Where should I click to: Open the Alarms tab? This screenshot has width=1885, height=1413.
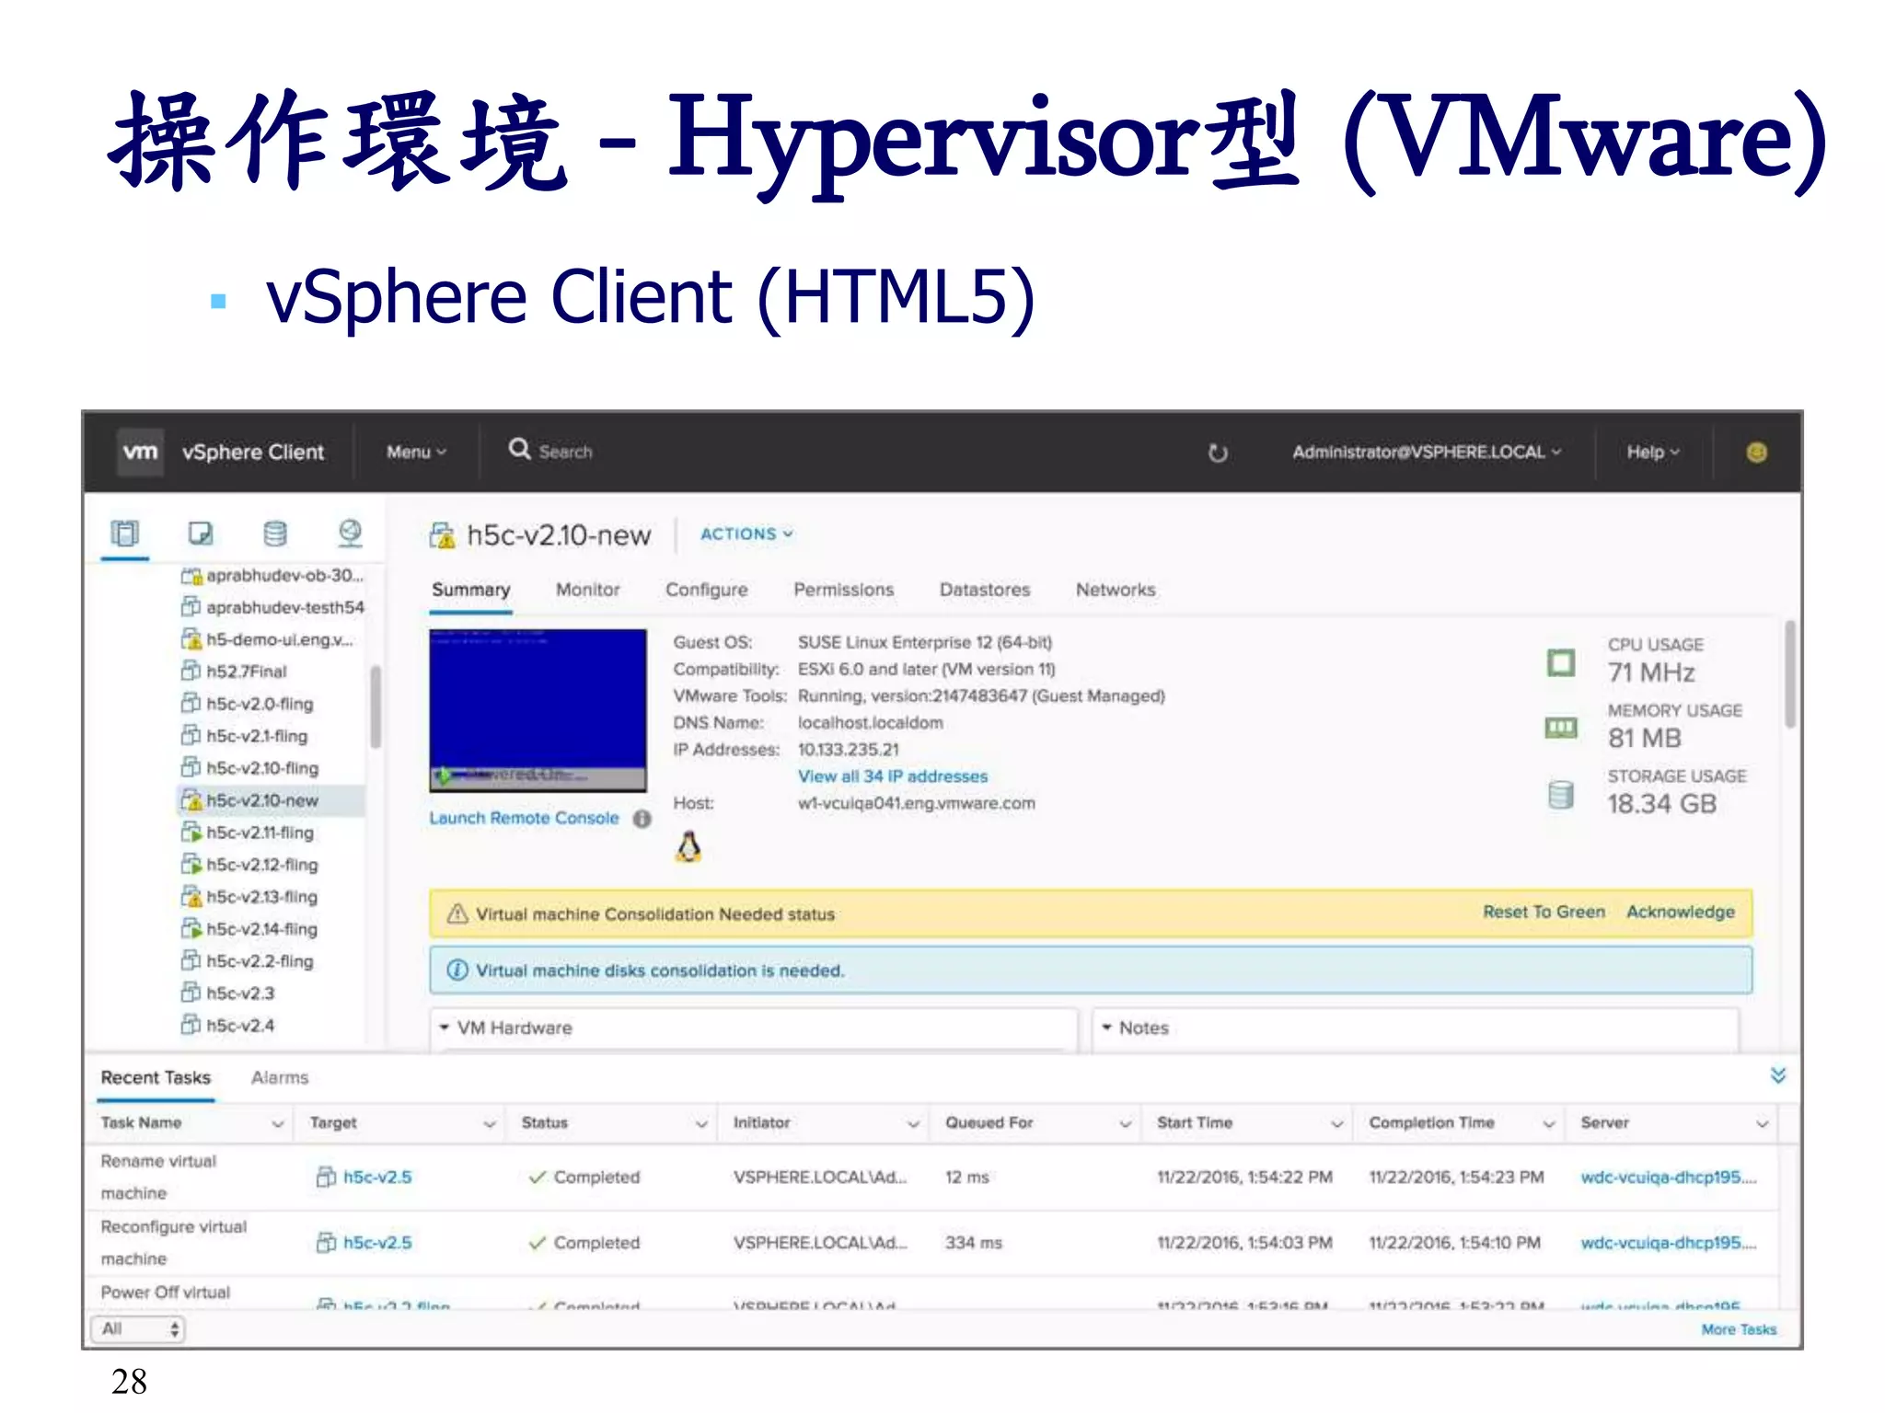280,1077
